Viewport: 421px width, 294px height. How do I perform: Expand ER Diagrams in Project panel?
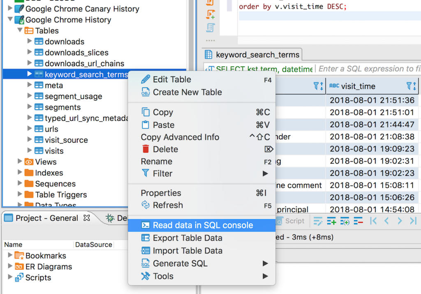coord(10,266)
